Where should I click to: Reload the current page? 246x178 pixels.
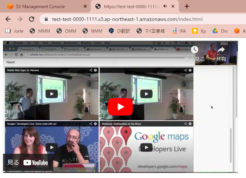pos(32,19)
